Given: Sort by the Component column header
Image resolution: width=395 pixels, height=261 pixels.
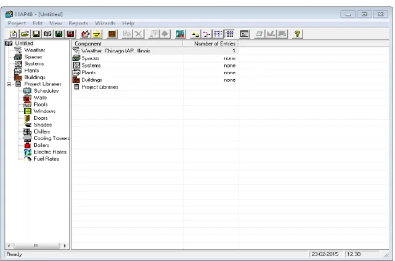Looking at the screenshot, I should coord(127,44).
